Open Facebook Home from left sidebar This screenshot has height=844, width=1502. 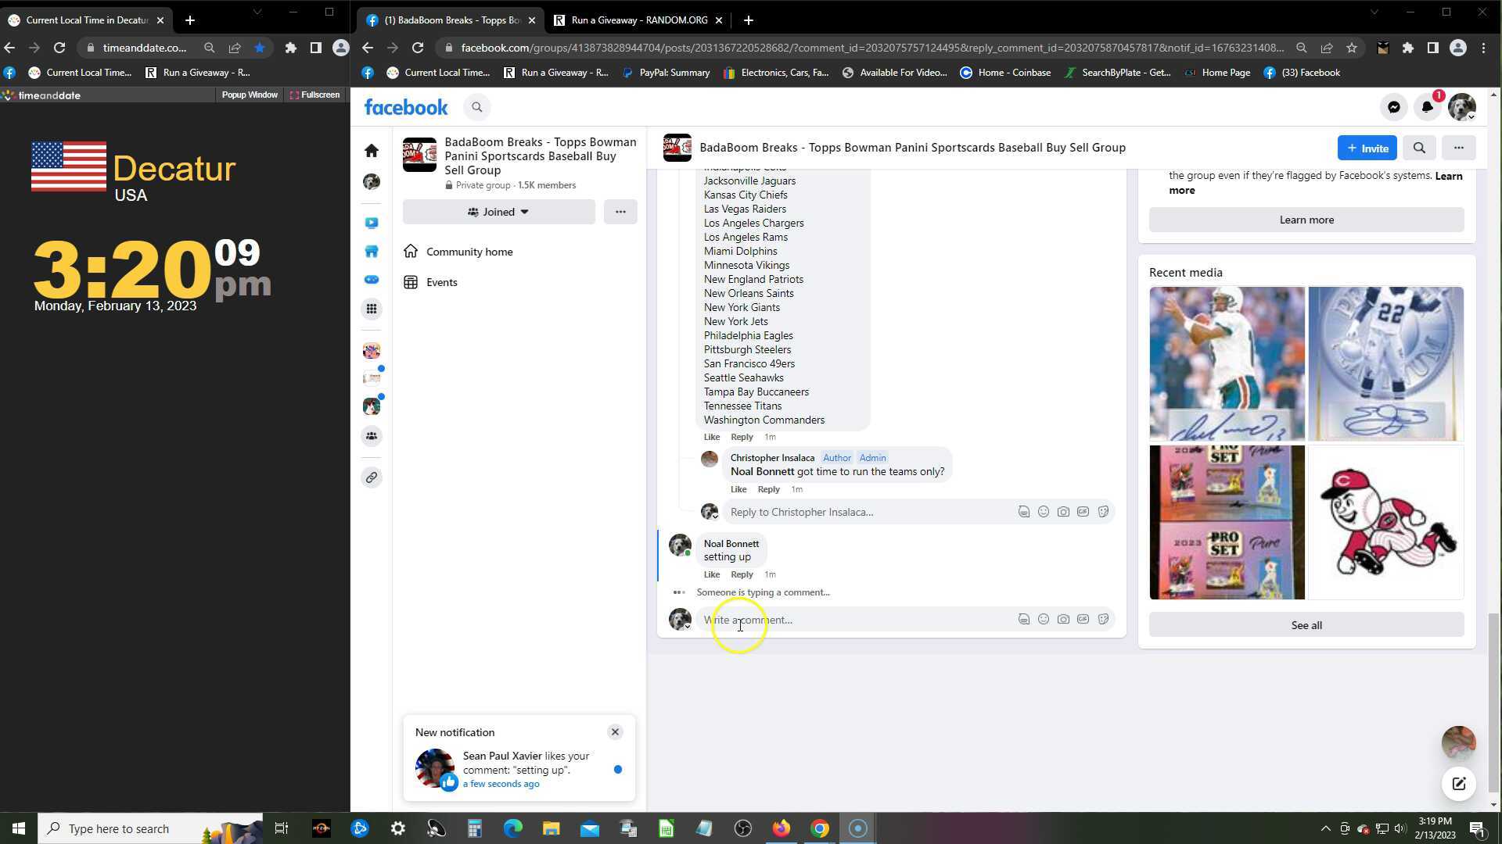pyautogui.click(x=372, y=151)
